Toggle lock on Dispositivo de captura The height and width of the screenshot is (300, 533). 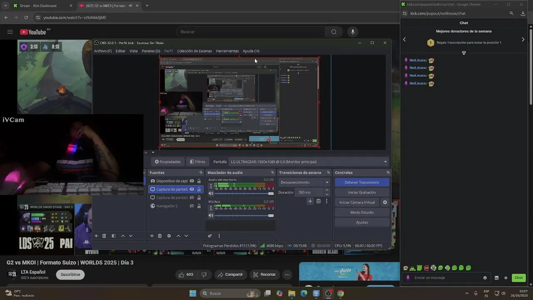tap(199, 181)
